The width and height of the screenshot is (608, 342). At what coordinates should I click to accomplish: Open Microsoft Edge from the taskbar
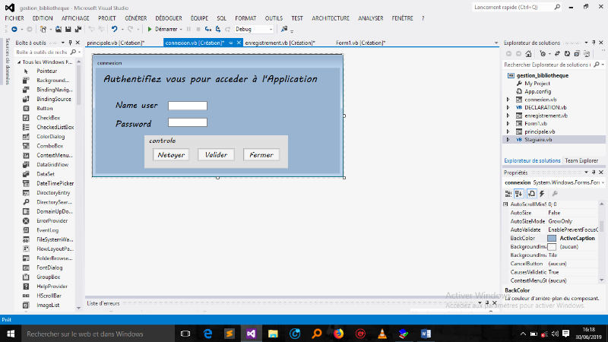point(207,334)
